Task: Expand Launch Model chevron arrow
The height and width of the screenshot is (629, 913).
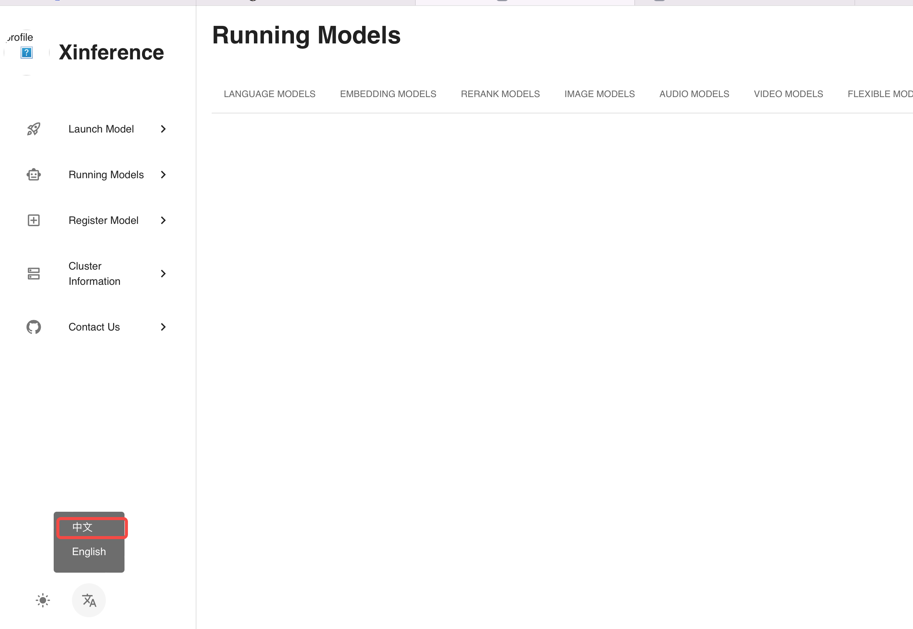Action: pyautogui.click(x=163, y=129)
